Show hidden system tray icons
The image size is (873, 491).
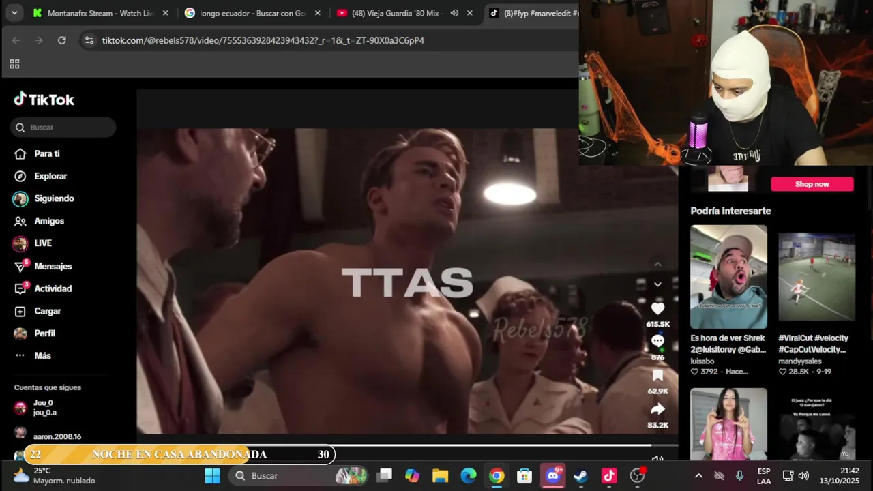(x=698, y=476)
